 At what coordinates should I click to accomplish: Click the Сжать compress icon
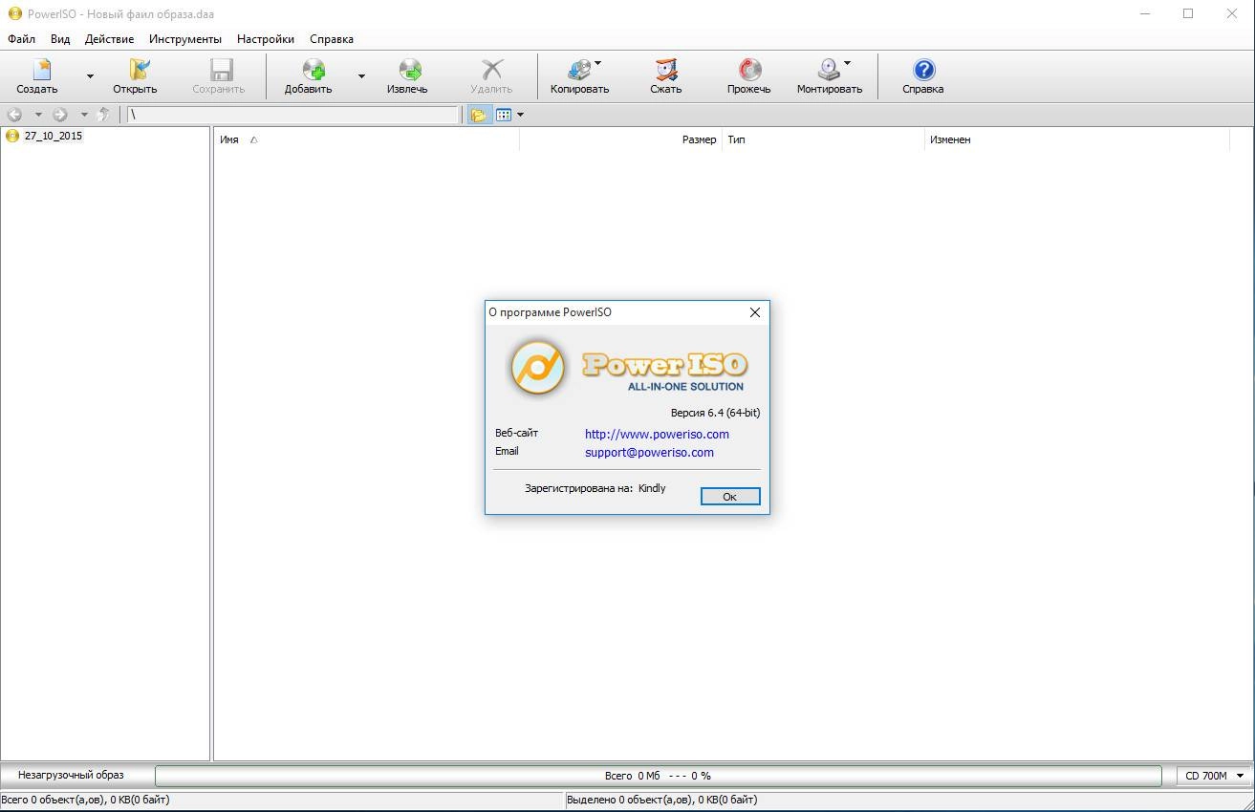click(666, 70)
